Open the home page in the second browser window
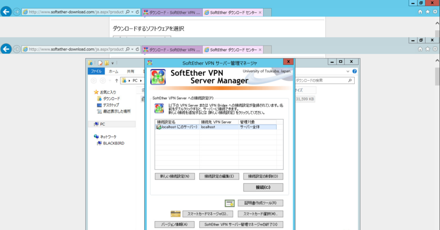The width and height of the screenshot is (440, 230). tap(420, 49)
